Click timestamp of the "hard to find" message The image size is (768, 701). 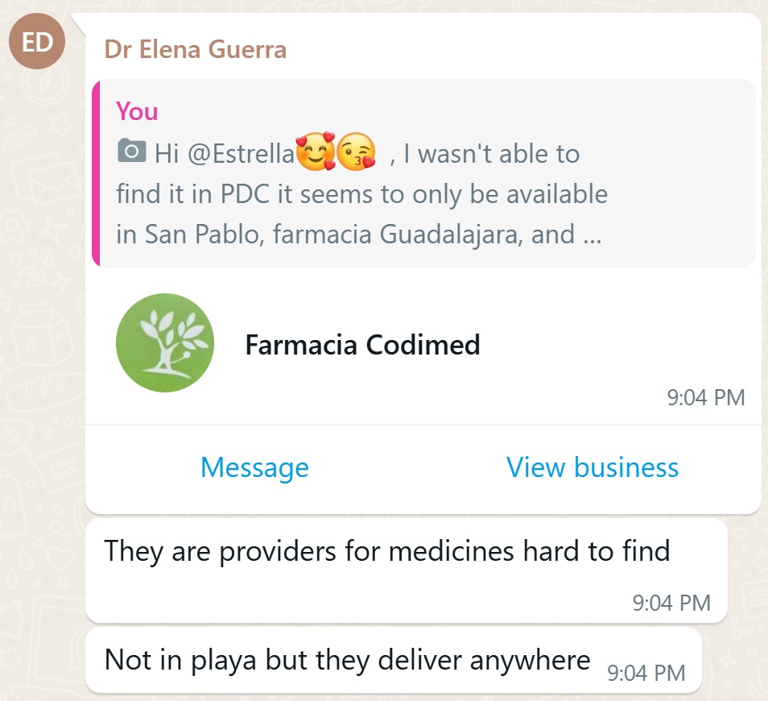tap(671, 603)
